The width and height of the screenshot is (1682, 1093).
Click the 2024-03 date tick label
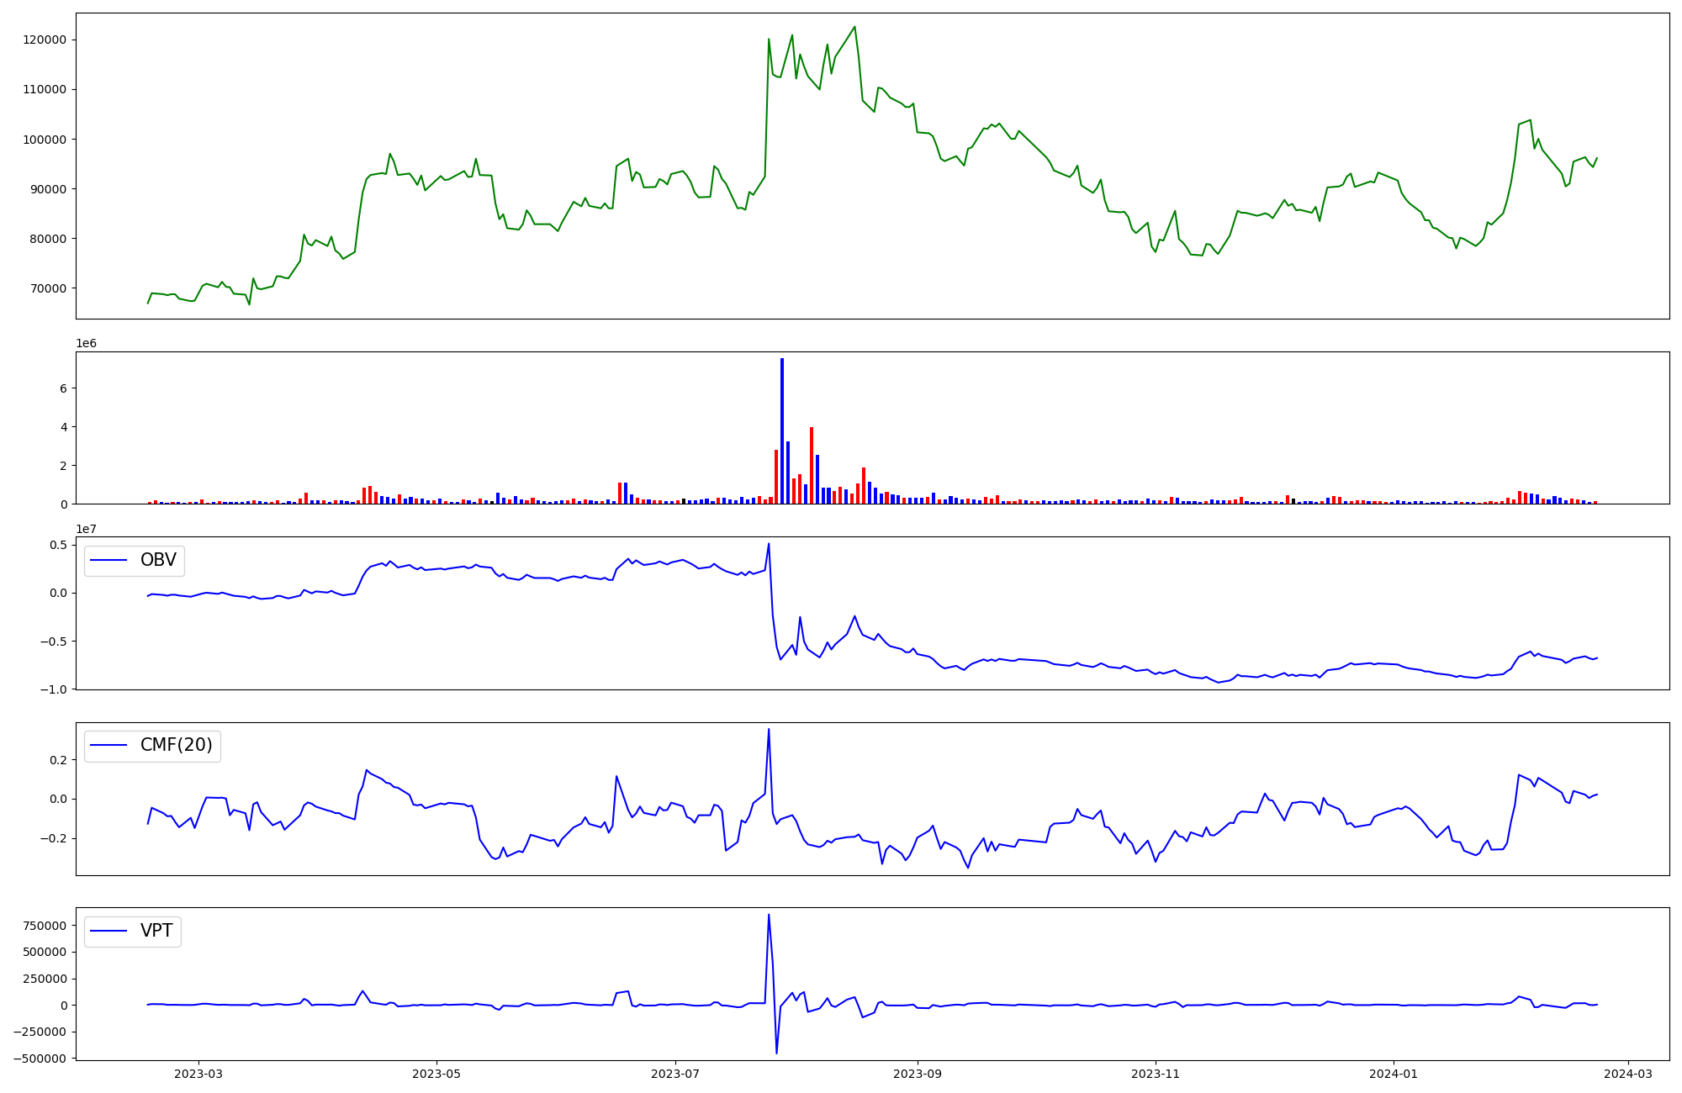click(x=1628, y=1074)
